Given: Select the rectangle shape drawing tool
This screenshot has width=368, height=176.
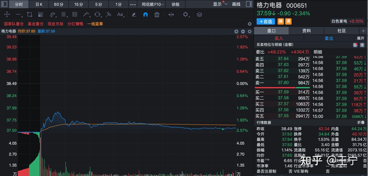Looking at the screenshot, I should point(29,15).
